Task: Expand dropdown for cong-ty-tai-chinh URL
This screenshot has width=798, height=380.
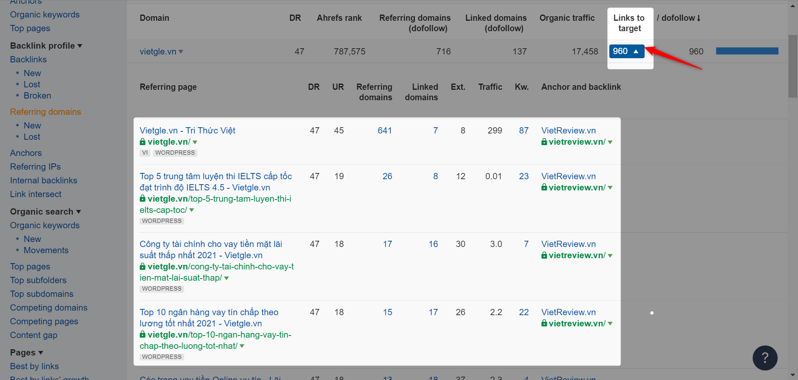Action: pyautogui.click(x=227, y=278)
